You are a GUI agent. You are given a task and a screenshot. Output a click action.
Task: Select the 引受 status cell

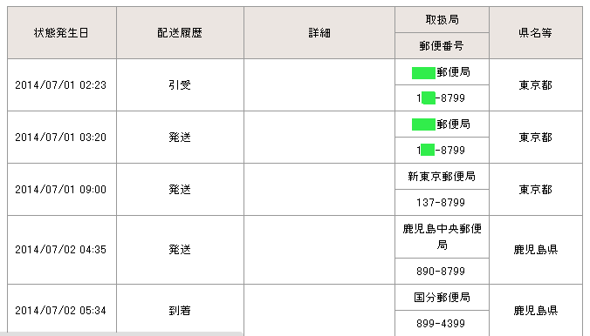tap(180, 85)
